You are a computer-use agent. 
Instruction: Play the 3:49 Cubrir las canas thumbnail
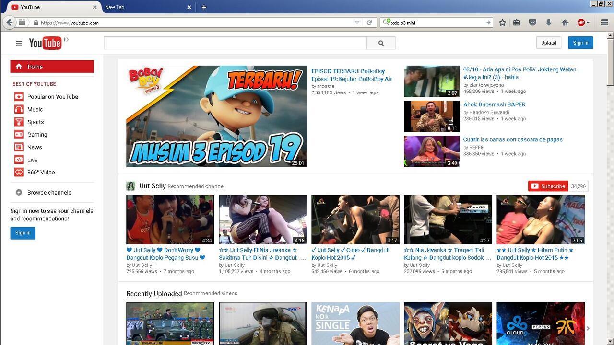(x=432, y=151)
